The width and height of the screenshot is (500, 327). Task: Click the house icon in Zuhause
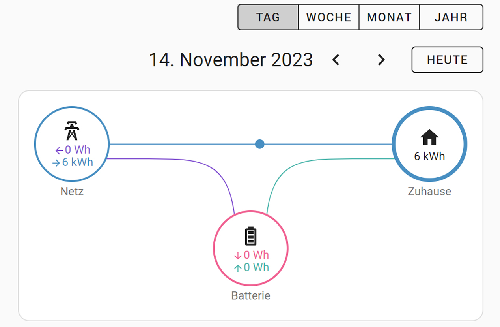click(429, 137)
